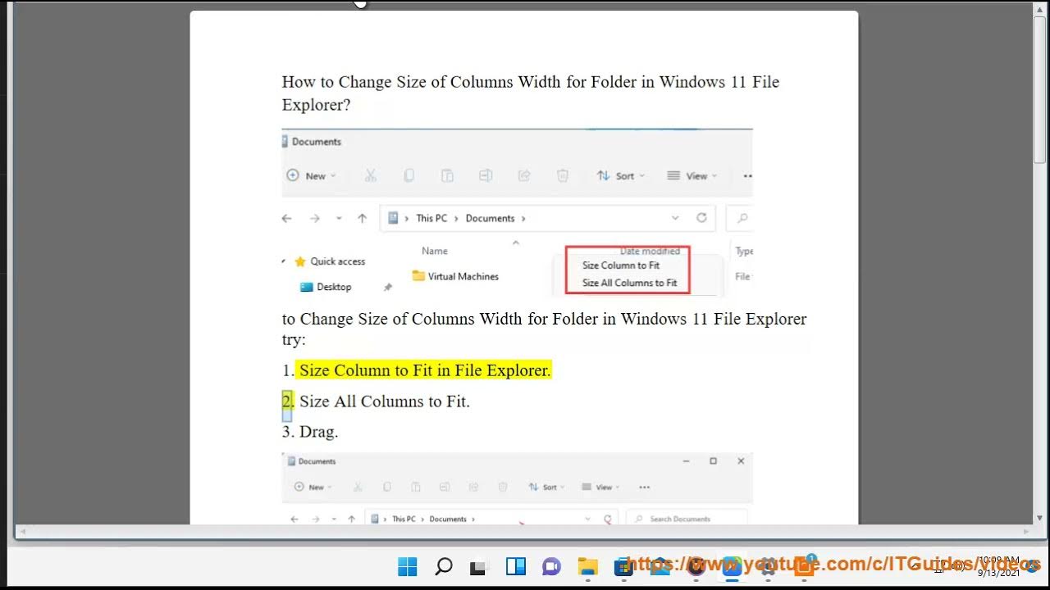Click Up arrow in first Explorer screenshot
The width and height of the screenshot is (1050, 590).
(362, 218)
